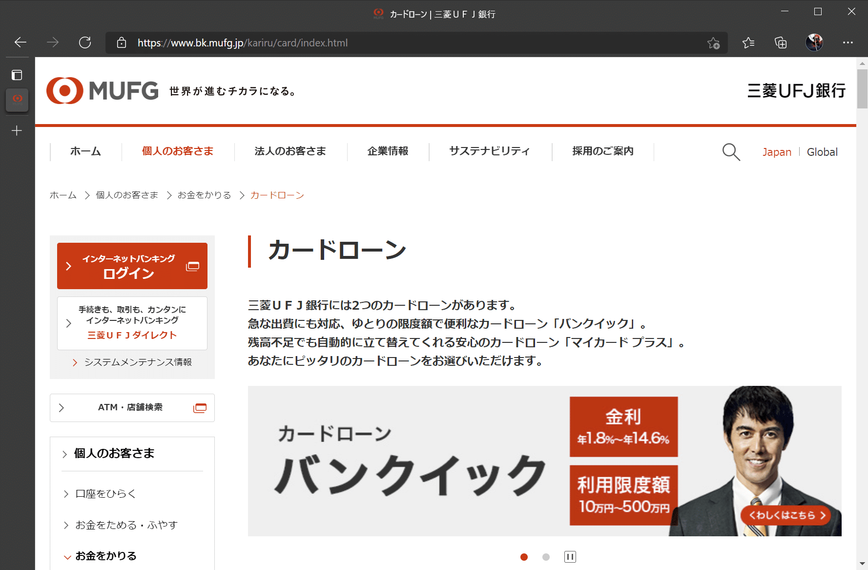This screenshot has width=868, height=570.
Task: Click the バンクイック carousel banner
Action: (545, 461)
